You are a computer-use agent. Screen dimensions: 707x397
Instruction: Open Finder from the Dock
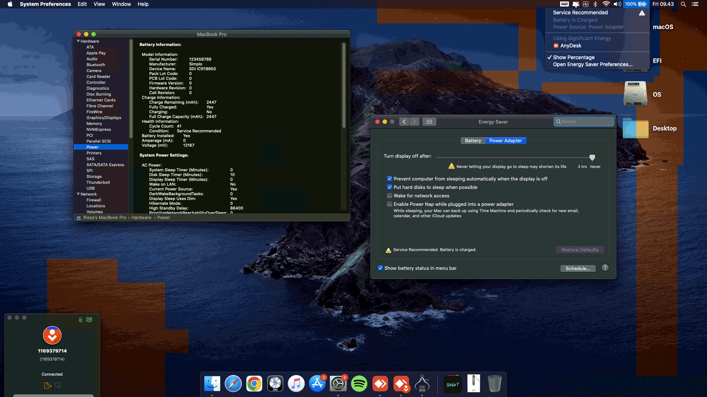pyautogui.click(x=212, y=384)
